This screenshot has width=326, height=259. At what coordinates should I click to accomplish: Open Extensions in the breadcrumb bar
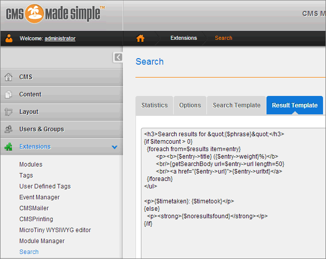184,38
